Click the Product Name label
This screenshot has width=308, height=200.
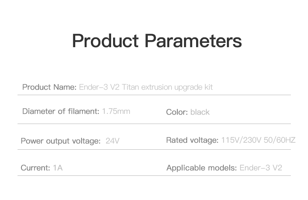pyautogui.click(x=49, y=87)
